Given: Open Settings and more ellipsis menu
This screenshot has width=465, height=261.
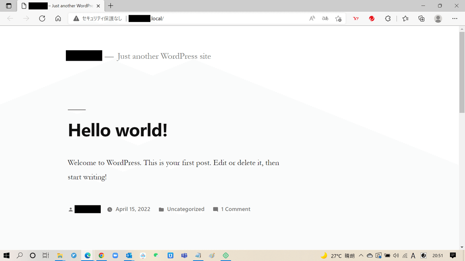Looking at the screenshot, I should (455, 18).
